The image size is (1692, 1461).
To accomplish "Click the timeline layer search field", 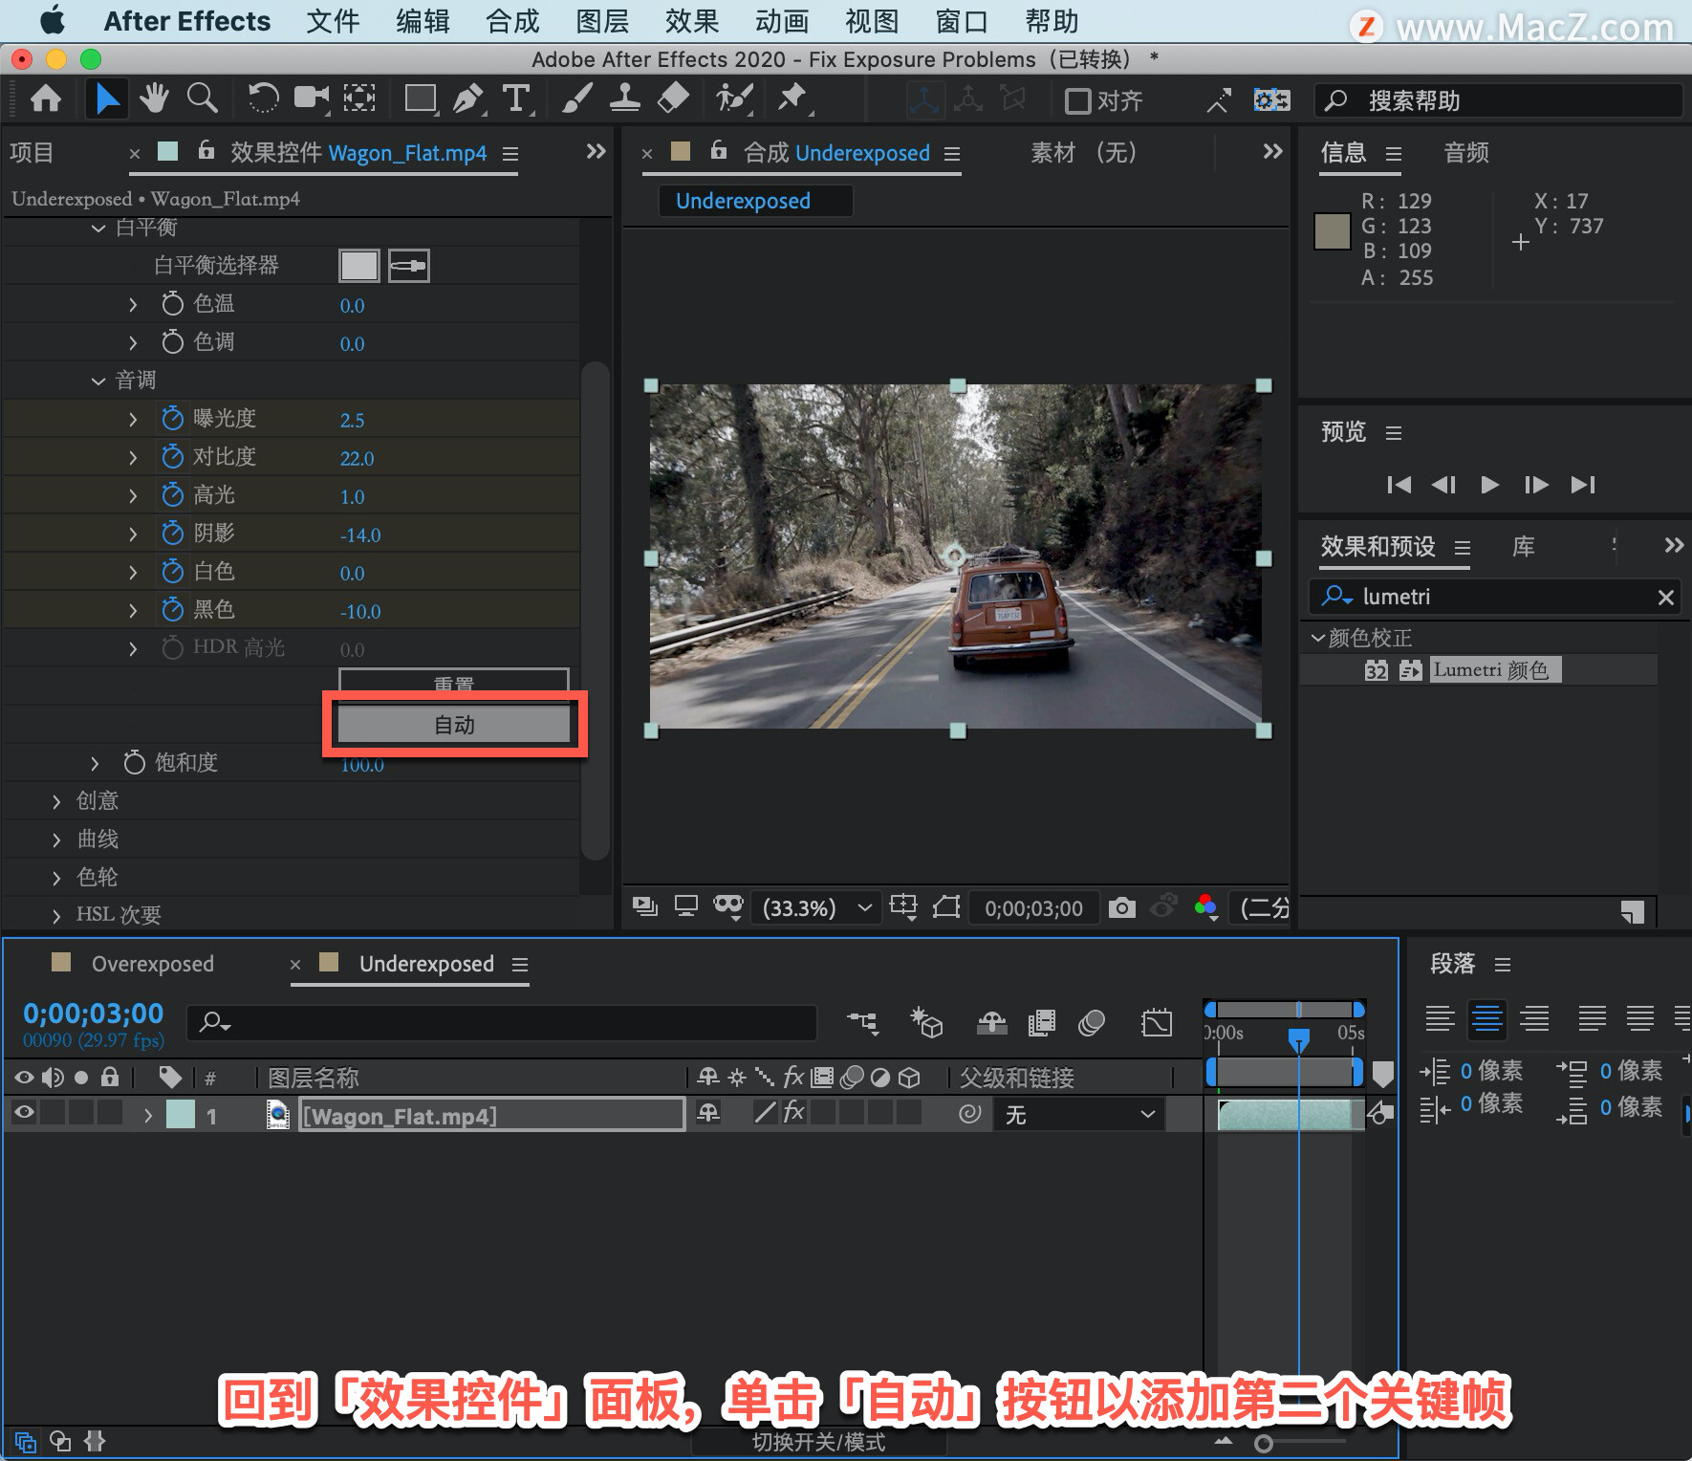I will pyautogui.click(x=502, y=1022).
